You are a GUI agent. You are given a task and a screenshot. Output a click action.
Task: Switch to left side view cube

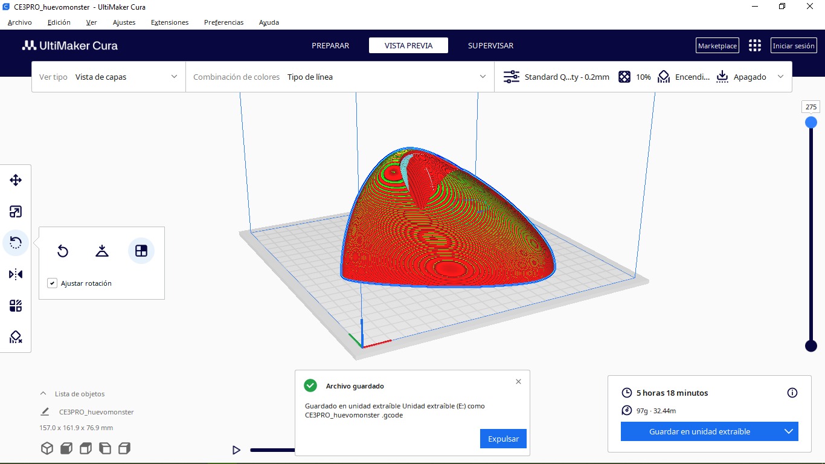click(105, 448)
